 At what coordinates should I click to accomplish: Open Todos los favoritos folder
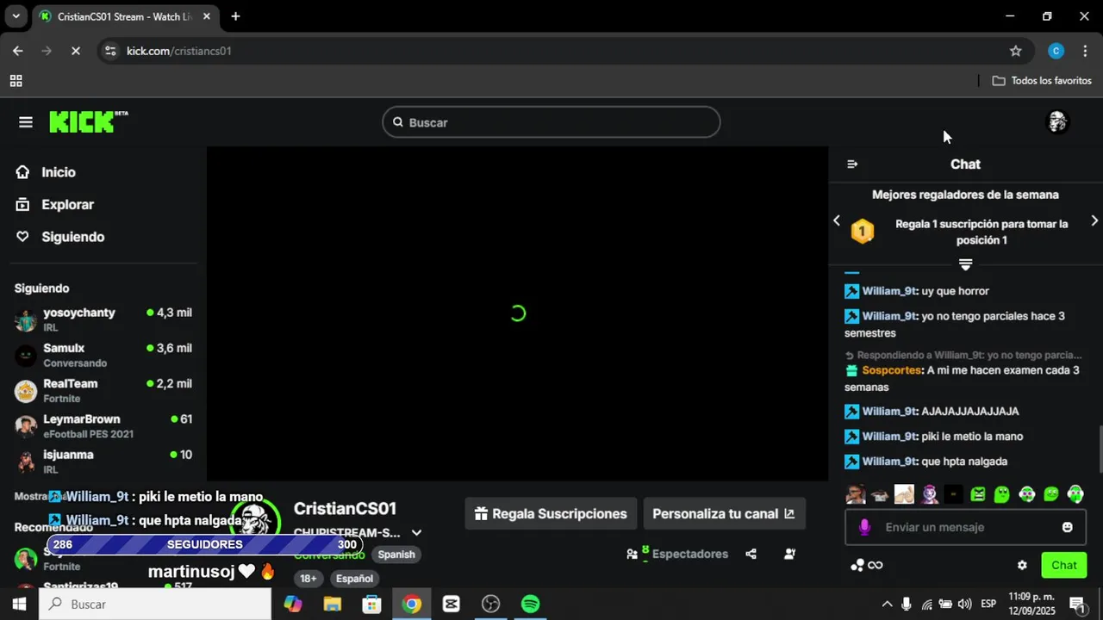(x=1042, y=80)
